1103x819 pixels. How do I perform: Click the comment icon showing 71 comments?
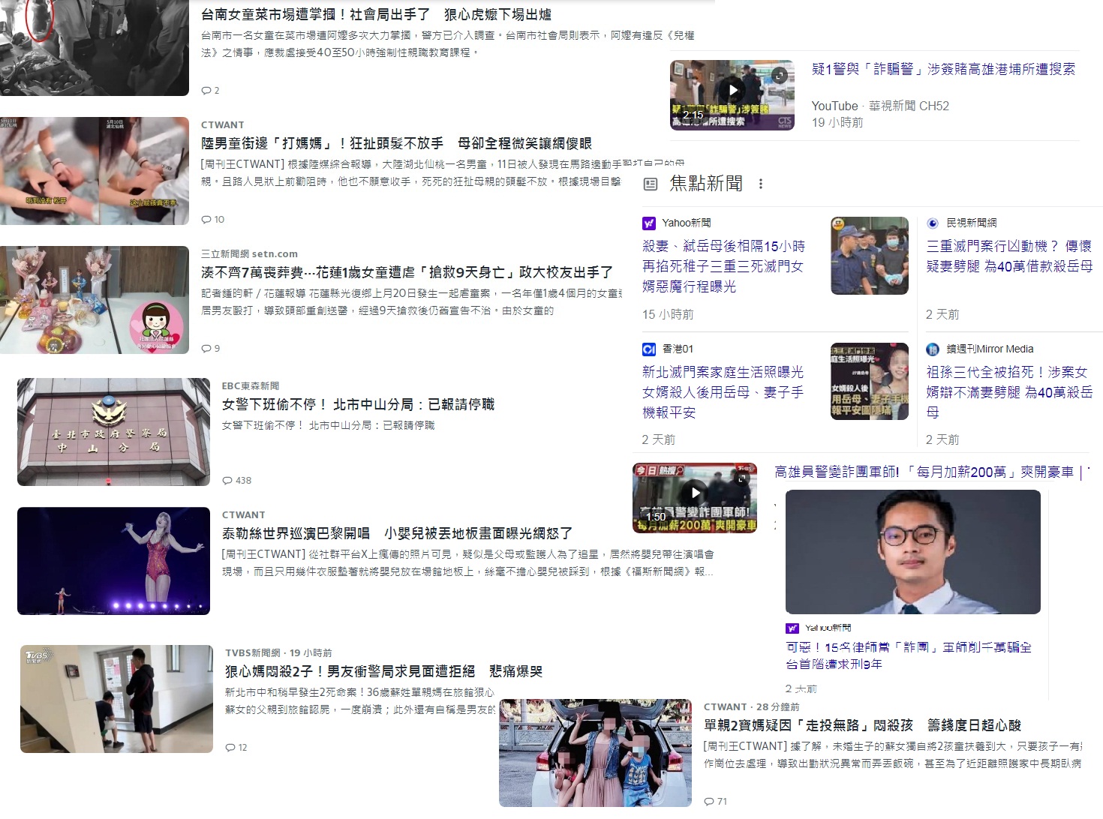pyautogui.click(x=709, y=802)
